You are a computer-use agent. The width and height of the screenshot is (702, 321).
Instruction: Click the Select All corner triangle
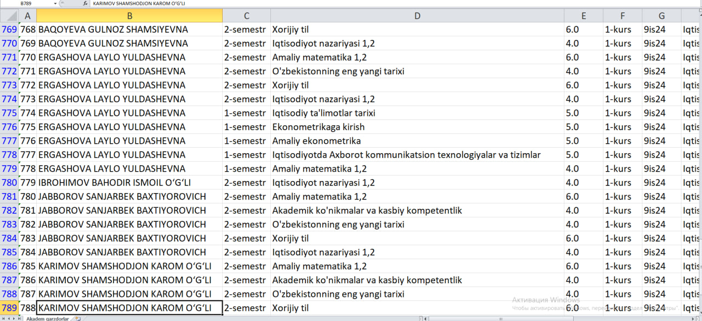[x=9, y=16]
